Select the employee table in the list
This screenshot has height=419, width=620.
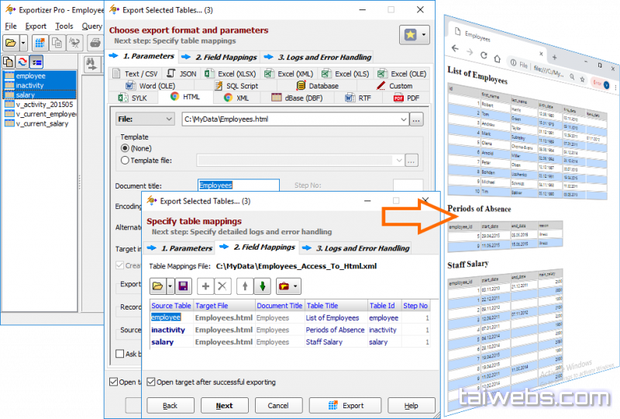(x=40, y=75)
